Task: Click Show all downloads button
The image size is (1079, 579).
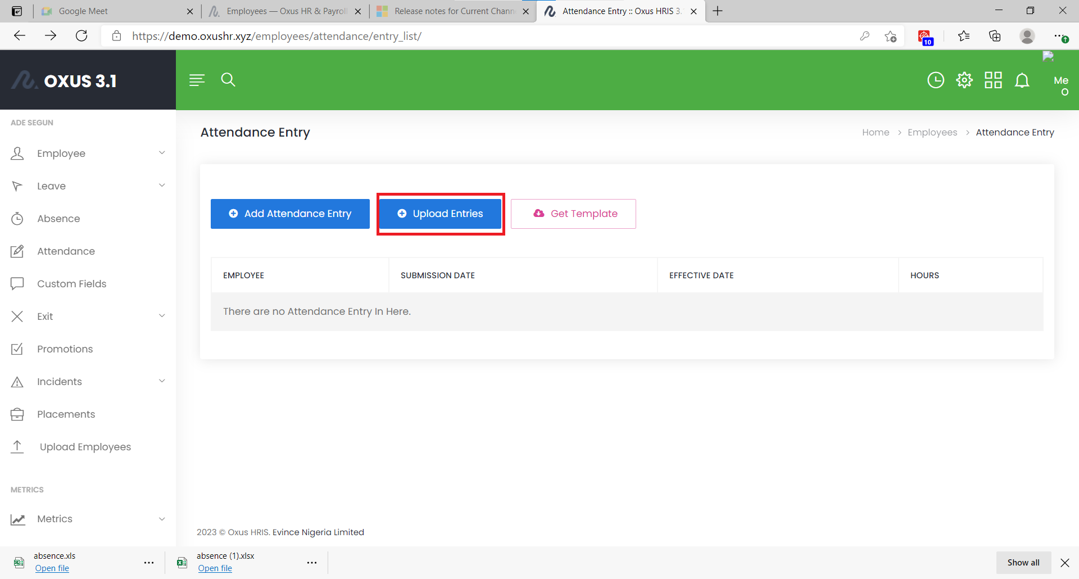Action: pos(1023,563)
